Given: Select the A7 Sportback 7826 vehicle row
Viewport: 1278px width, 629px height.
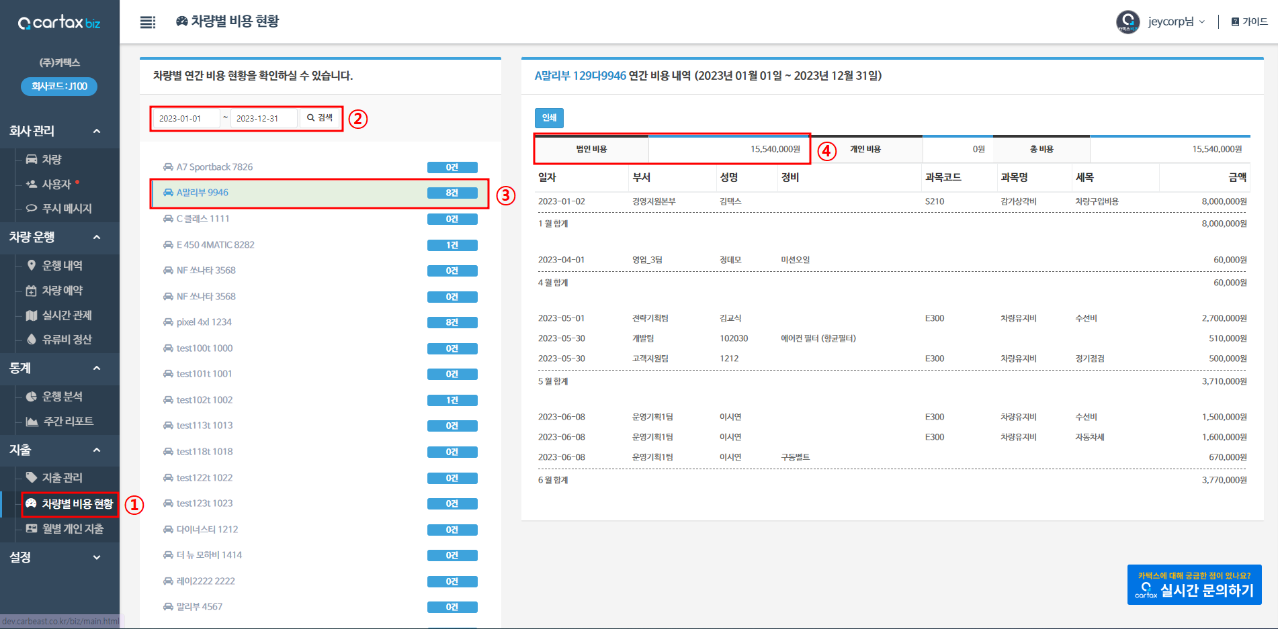Looking at the screenshot, I should pos(320,167).
